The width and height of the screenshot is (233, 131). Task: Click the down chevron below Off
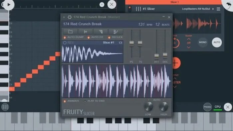pyautogui.click(x=189, y=48)
